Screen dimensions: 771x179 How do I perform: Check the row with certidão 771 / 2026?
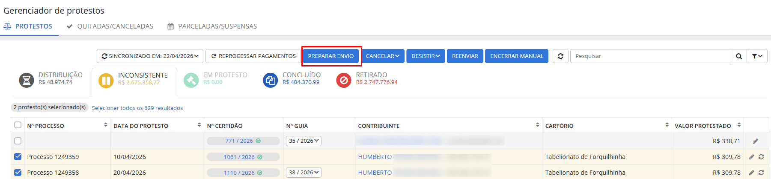click(x=18, y=141)
